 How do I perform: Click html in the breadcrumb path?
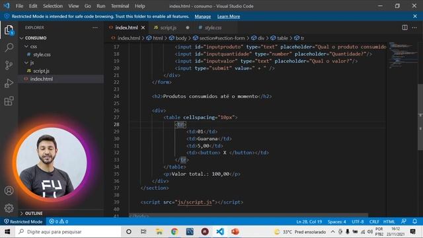(158, 38)
